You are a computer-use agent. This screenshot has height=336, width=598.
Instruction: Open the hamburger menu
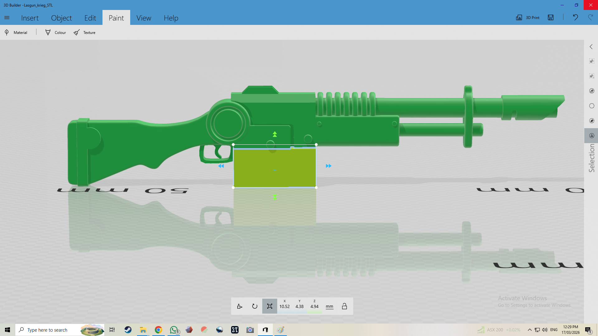pyautogui.click(x=7, y=18)
